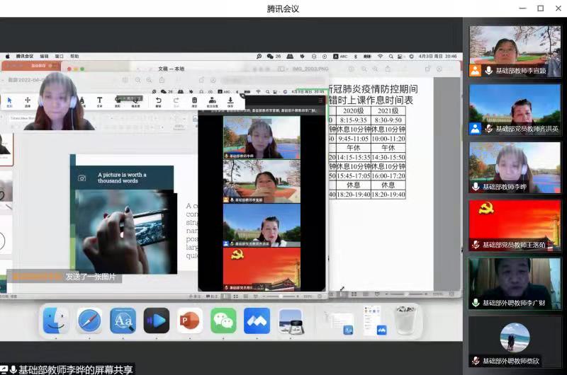Open Spotlight search in shared menu bar

pyautogui.click(x=391, y=57)
